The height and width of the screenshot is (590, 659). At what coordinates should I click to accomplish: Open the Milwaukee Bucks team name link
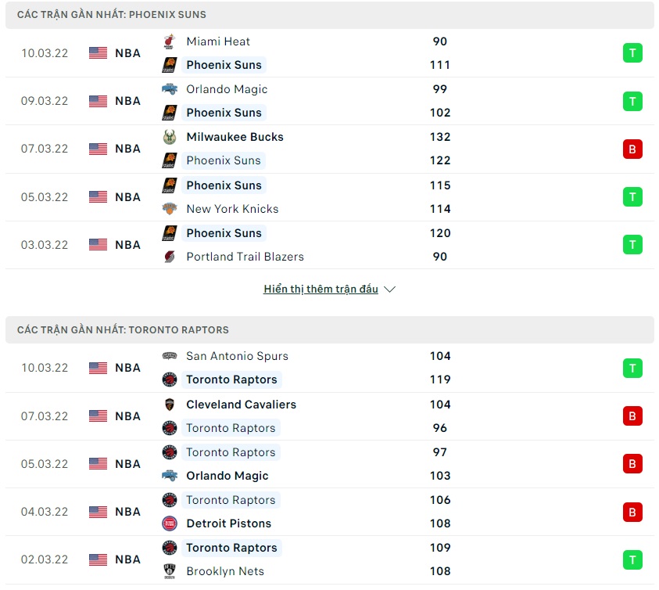pyautogui.click(x=235, y=137)
